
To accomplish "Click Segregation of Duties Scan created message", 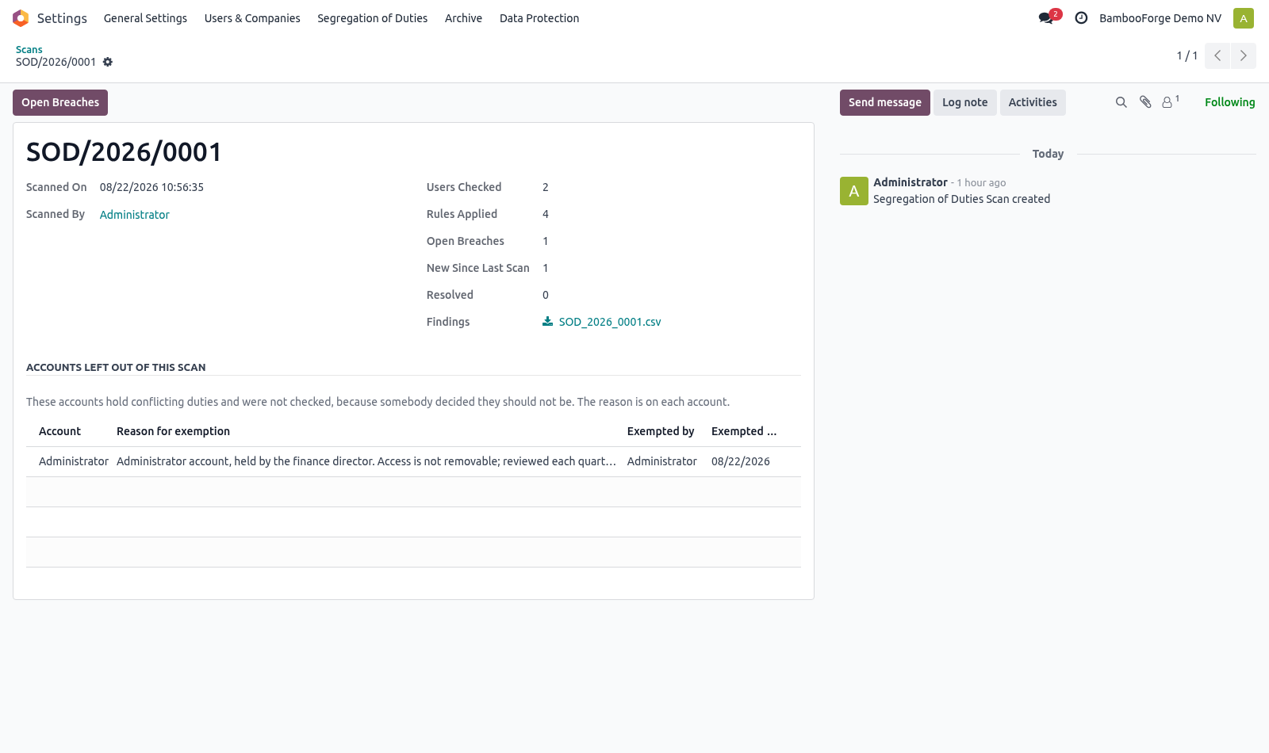I will [x=961, y=199].
